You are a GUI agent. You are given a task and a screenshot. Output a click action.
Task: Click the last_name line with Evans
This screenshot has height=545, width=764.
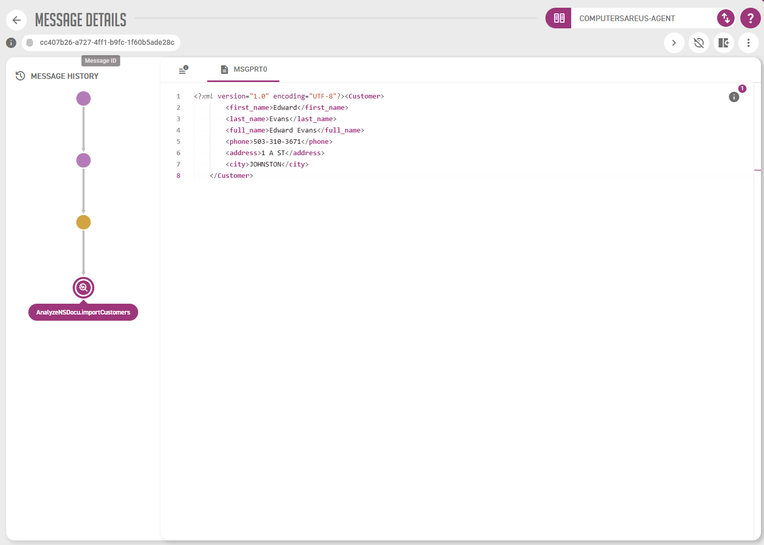(281, 119)
